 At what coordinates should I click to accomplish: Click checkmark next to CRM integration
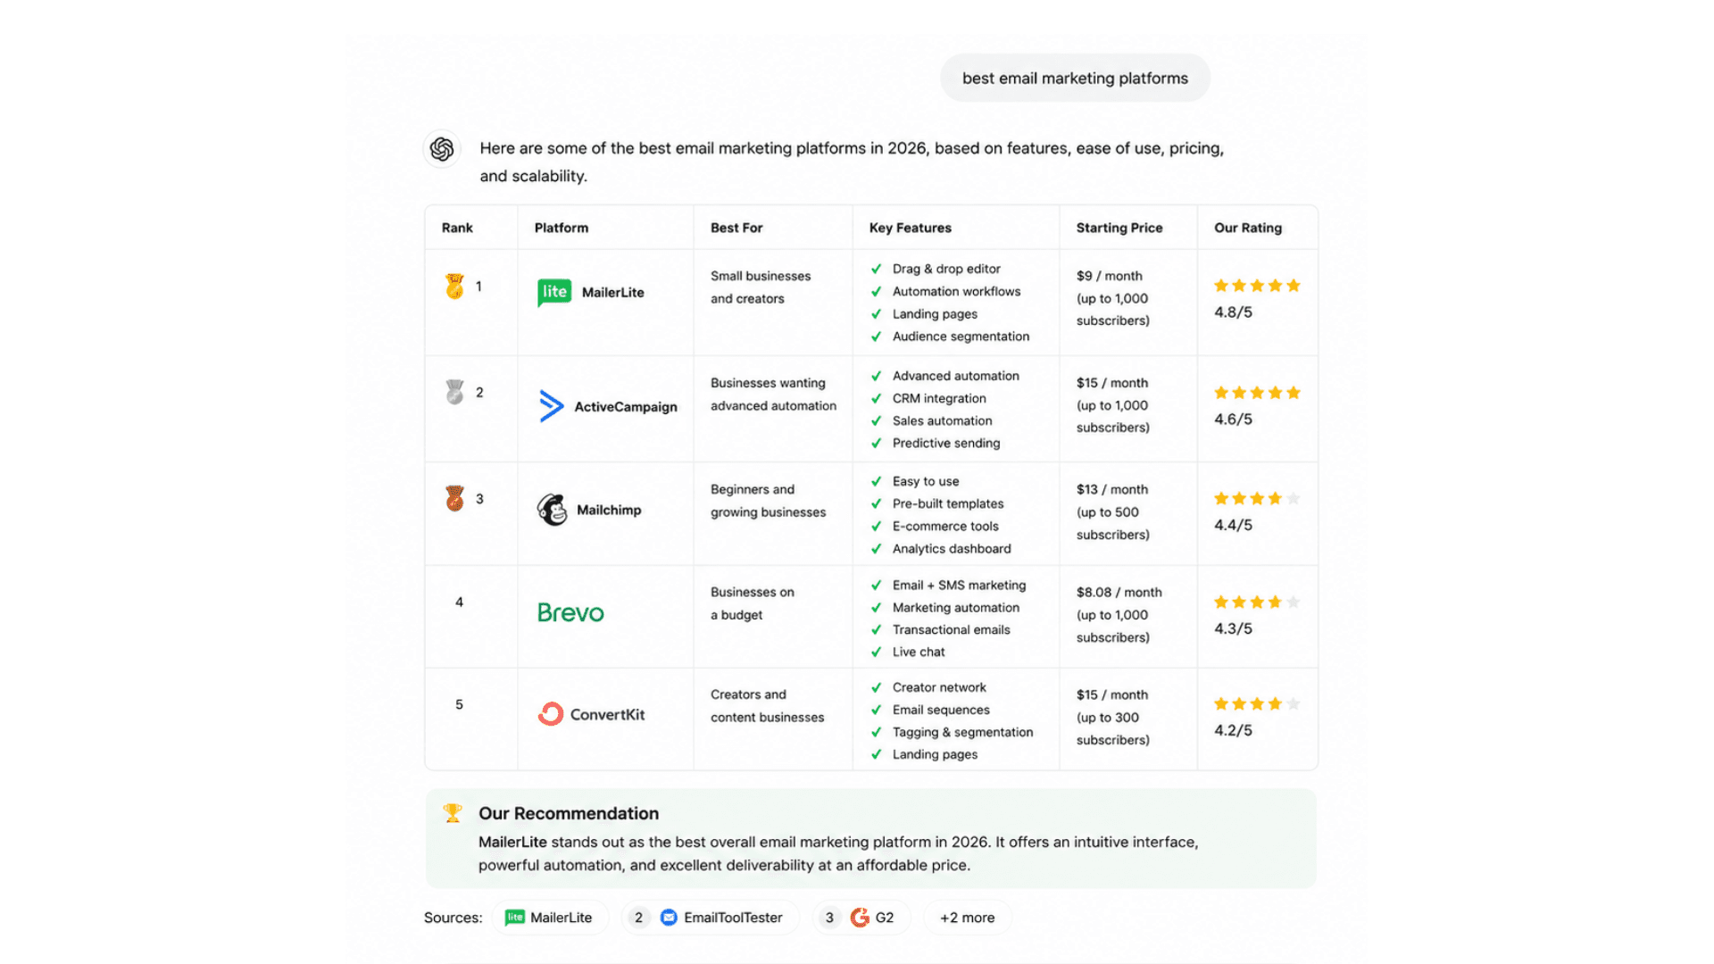point(877,398)
